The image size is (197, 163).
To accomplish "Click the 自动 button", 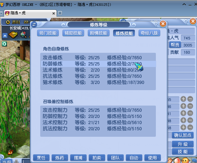I will click(134, 158).
